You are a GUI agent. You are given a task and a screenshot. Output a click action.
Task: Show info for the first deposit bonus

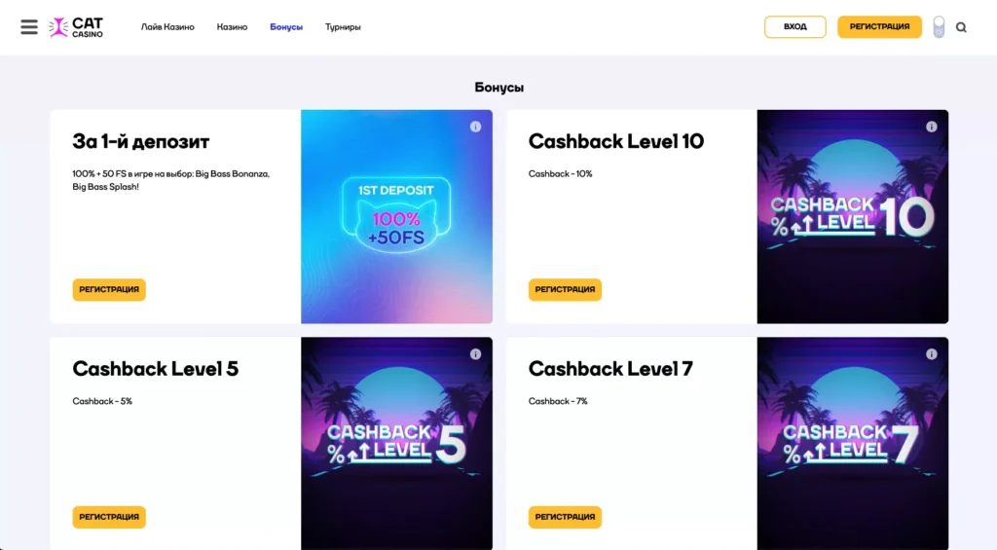coord(475,127)
